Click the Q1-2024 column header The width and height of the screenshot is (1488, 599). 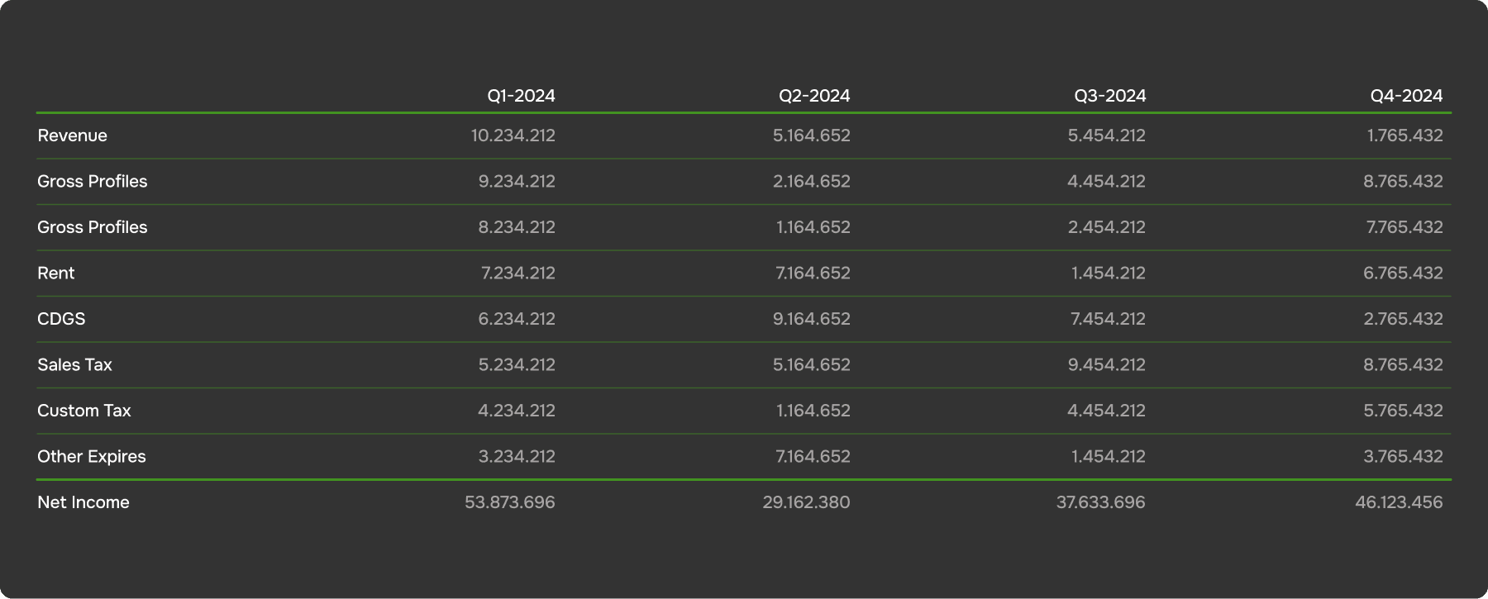(x=521, y=96)
